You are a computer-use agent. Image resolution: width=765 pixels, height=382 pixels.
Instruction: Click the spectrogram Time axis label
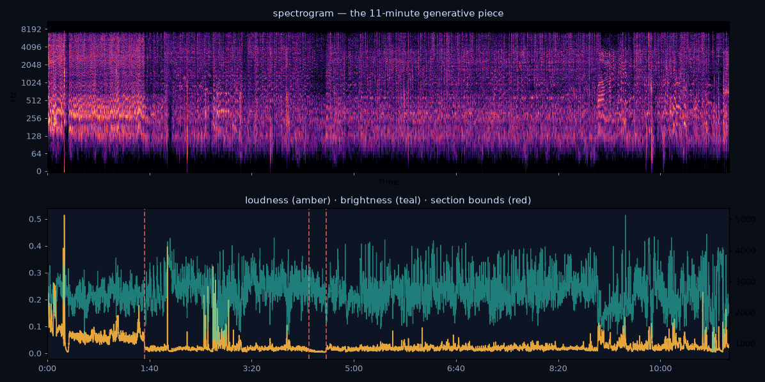388,182
